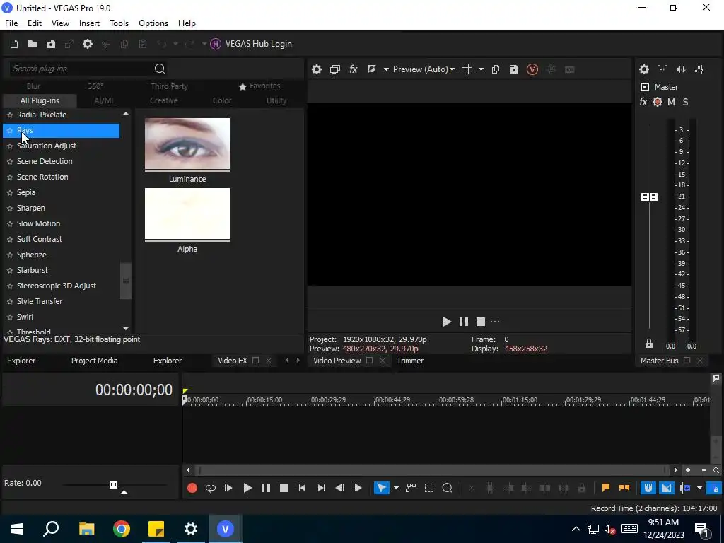Toggle Enable Snapping magnet button
The width and height of the screenshot is (724, 543).
pyautogui.click(x=648, y=488)
